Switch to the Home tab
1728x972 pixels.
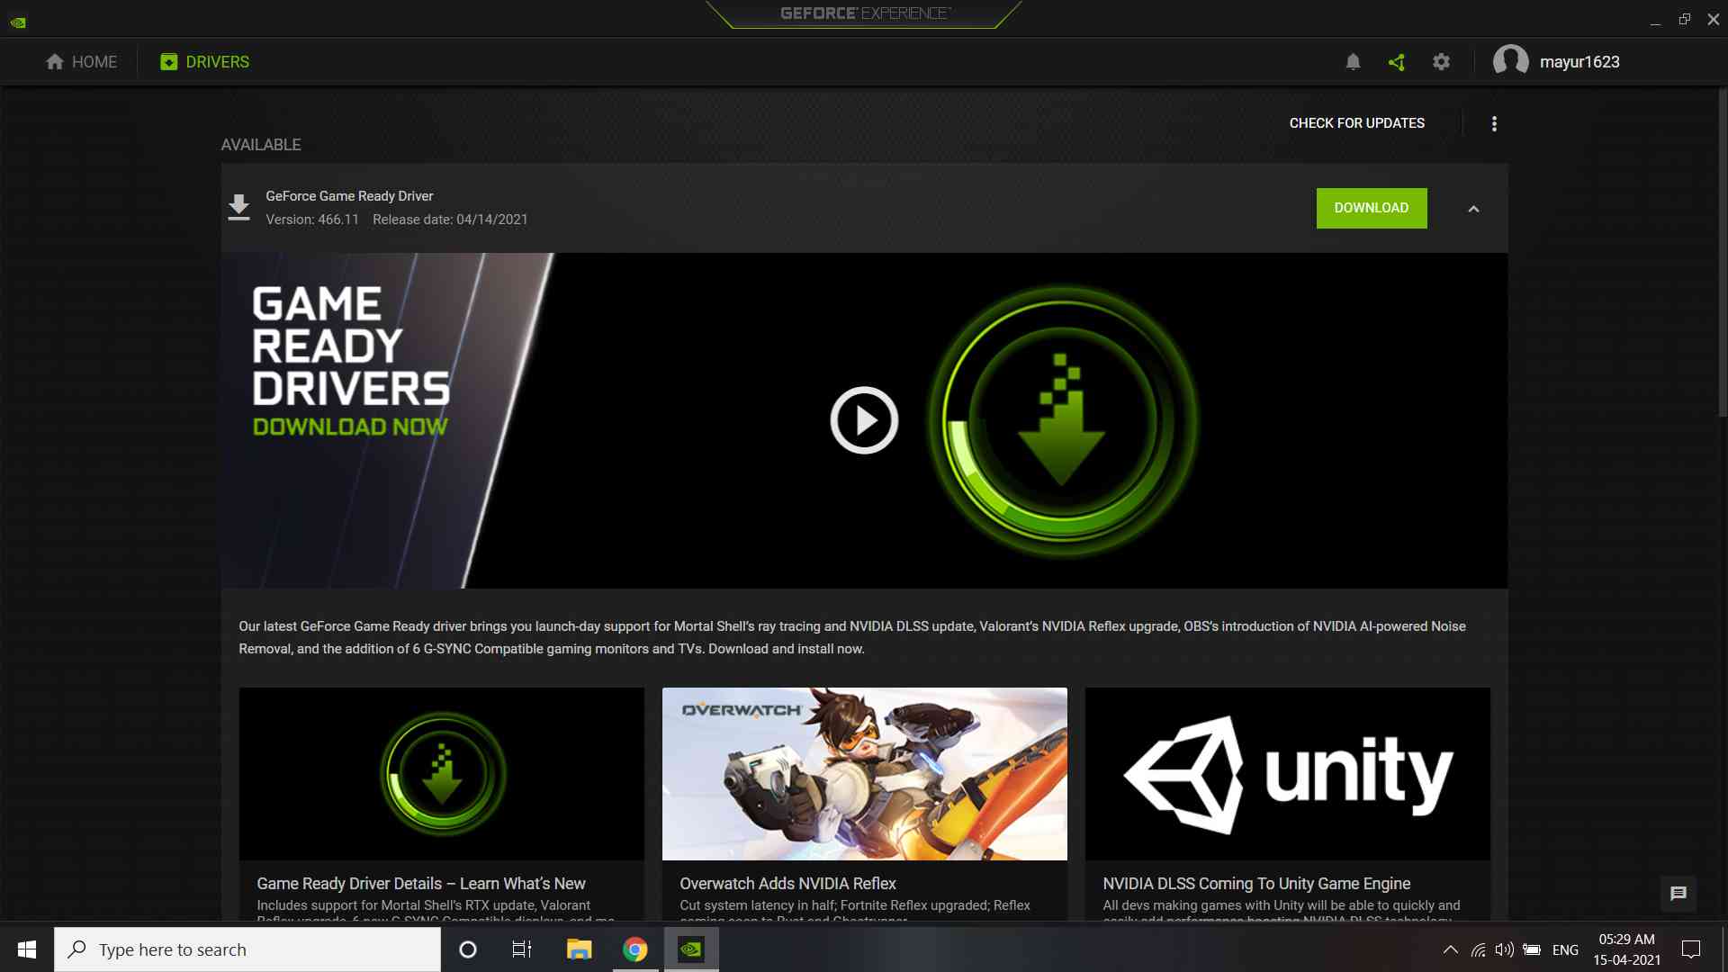click(x=82, y=62)
